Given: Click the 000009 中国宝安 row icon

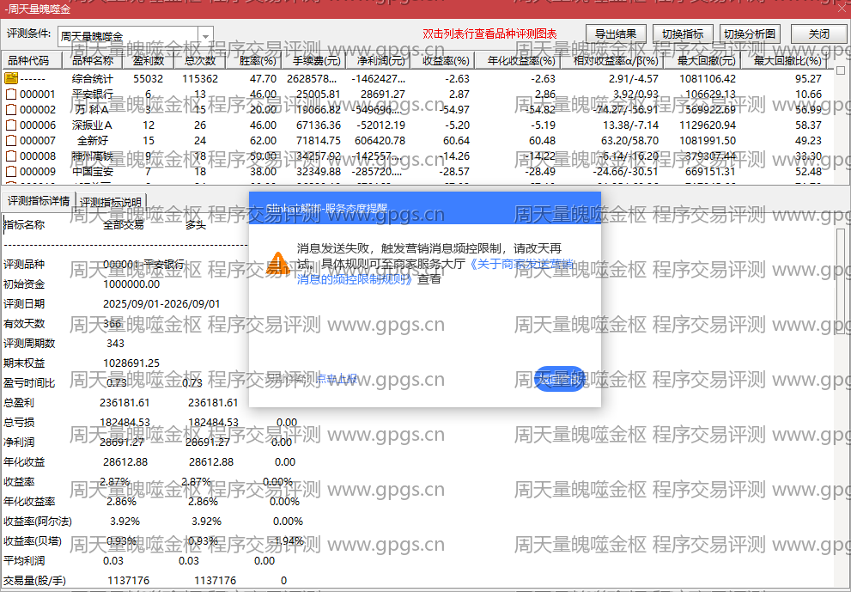Looking at the screenshot, I should coord(11,172).
